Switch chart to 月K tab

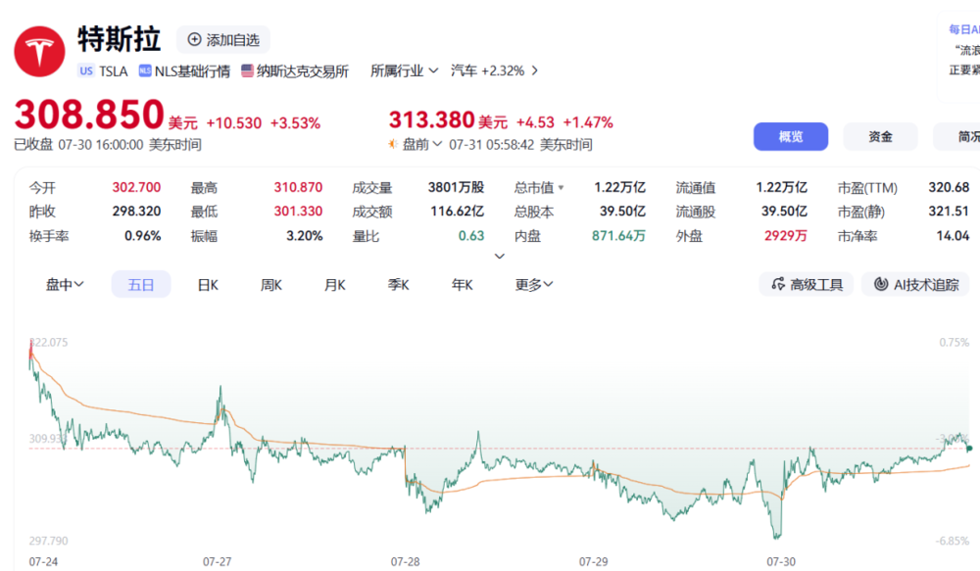334,285
